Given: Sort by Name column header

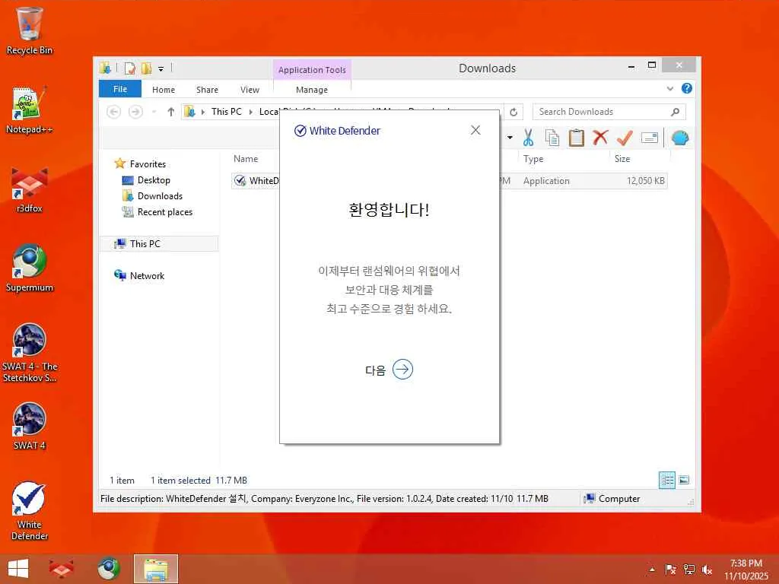Looking at the screenshot, I should pos(246,159).
